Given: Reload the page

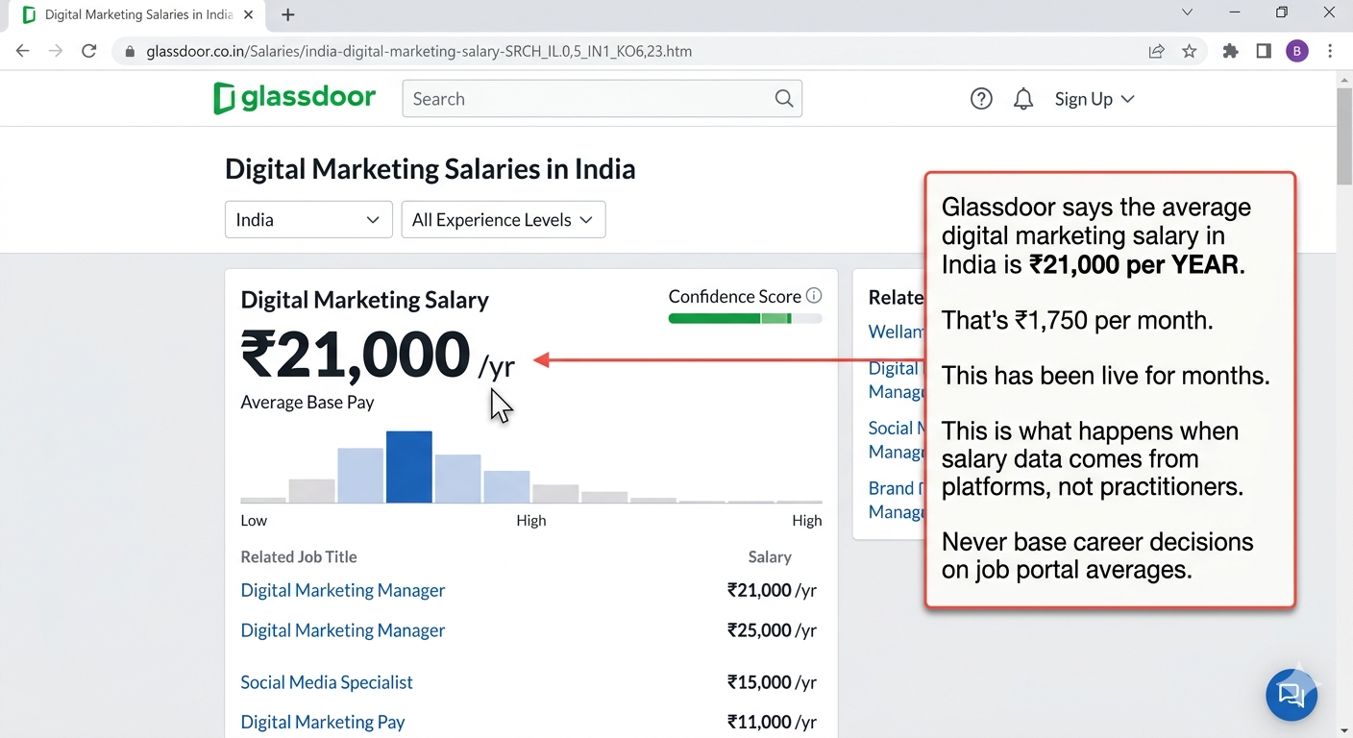Looking at the screenshot, I should [x=89, y=51].
